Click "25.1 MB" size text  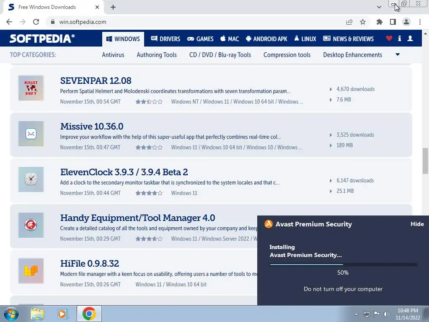345,191
